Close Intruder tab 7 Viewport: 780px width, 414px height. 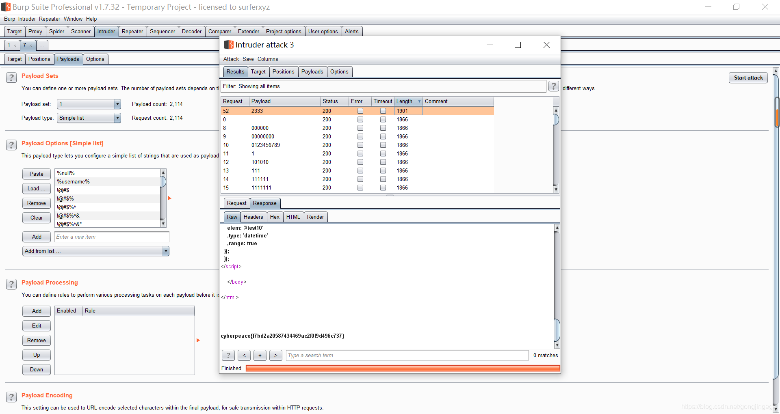click(x=31, y=45)
